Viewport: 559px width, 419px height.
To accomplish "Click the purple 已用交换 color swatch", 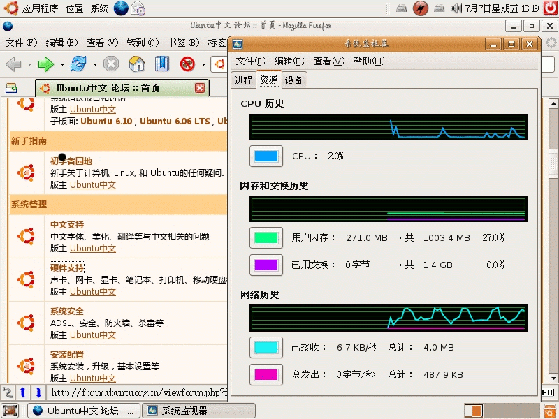I will click(x=266, y=265).
